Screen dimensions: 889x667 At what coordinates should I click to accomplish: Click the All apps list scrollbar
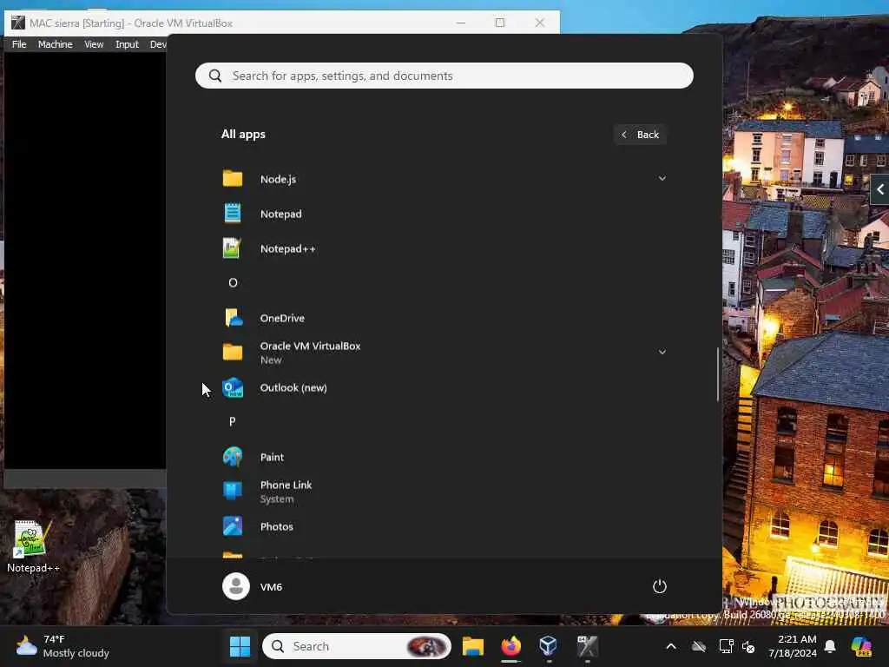click(x=718, y=374)
